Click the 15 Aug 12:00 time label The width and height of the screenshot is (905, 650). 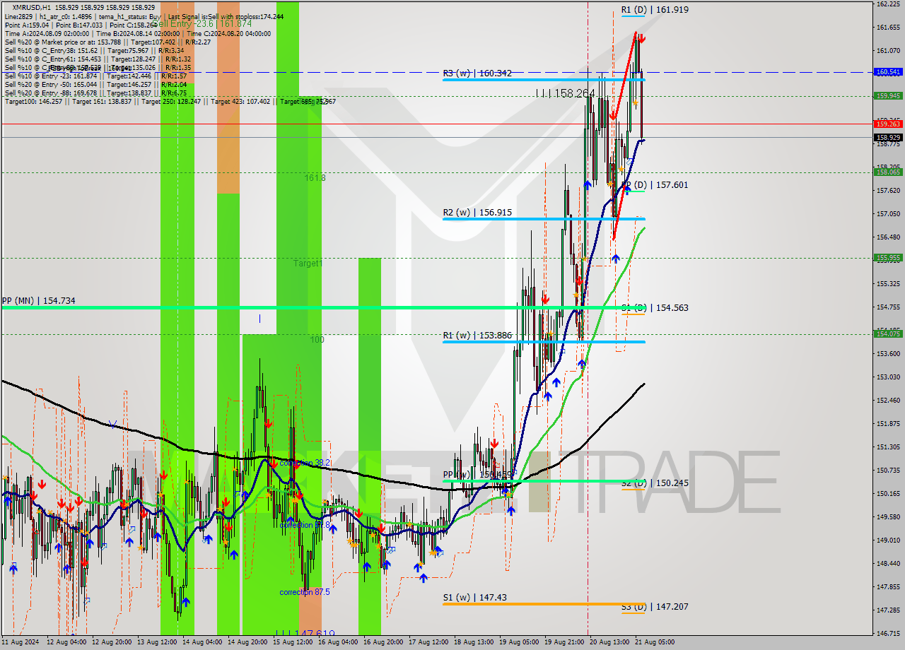pyautogui.click(x=293, y=643)
